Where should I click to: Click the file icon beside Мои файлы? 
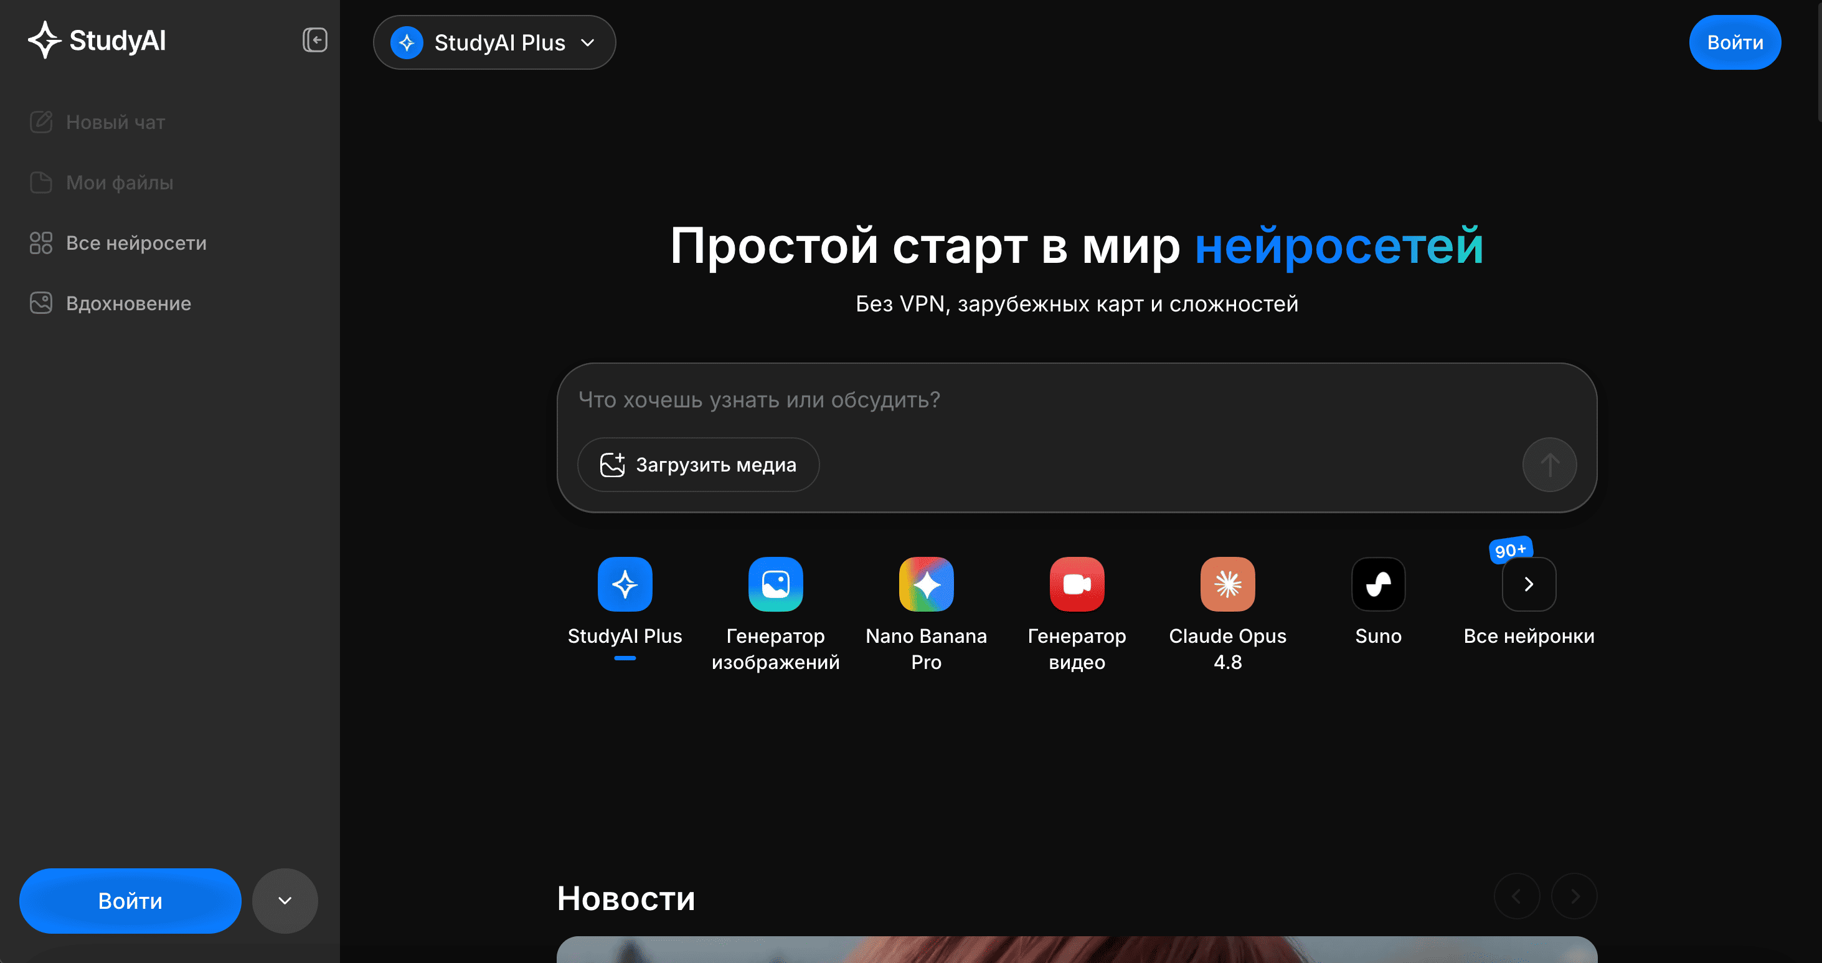[x=41, y=183]
